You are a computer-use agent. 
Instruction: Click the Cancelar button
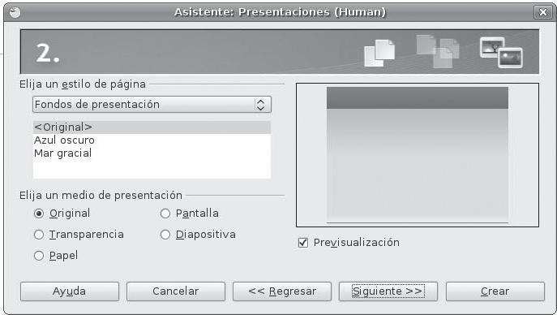coord(176,291)
